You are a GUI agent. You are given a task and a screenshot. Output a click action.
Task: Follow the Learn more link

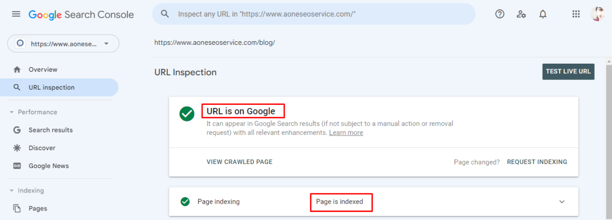(x=346, y=133)
